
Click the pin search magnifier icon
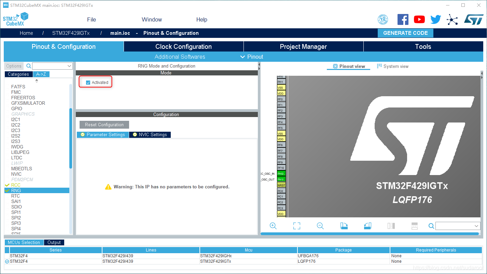pos(431,226)
